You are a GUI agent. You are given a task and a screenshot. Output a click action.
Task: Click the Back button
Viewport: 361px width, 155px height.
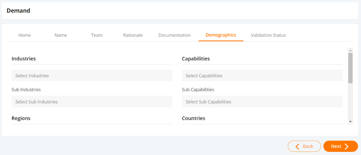point(304,146)
